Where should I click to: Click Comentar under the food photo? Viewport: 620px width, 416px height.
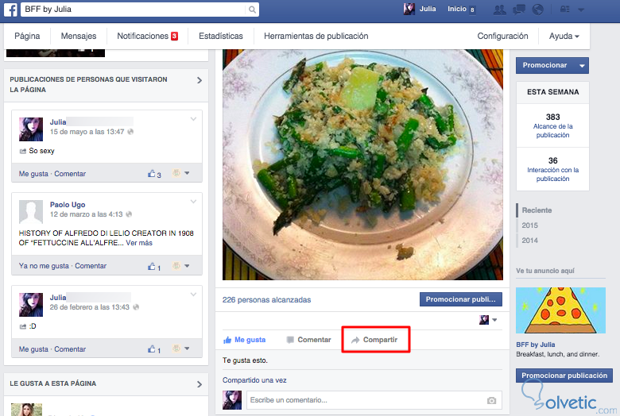tap(309, 340)
